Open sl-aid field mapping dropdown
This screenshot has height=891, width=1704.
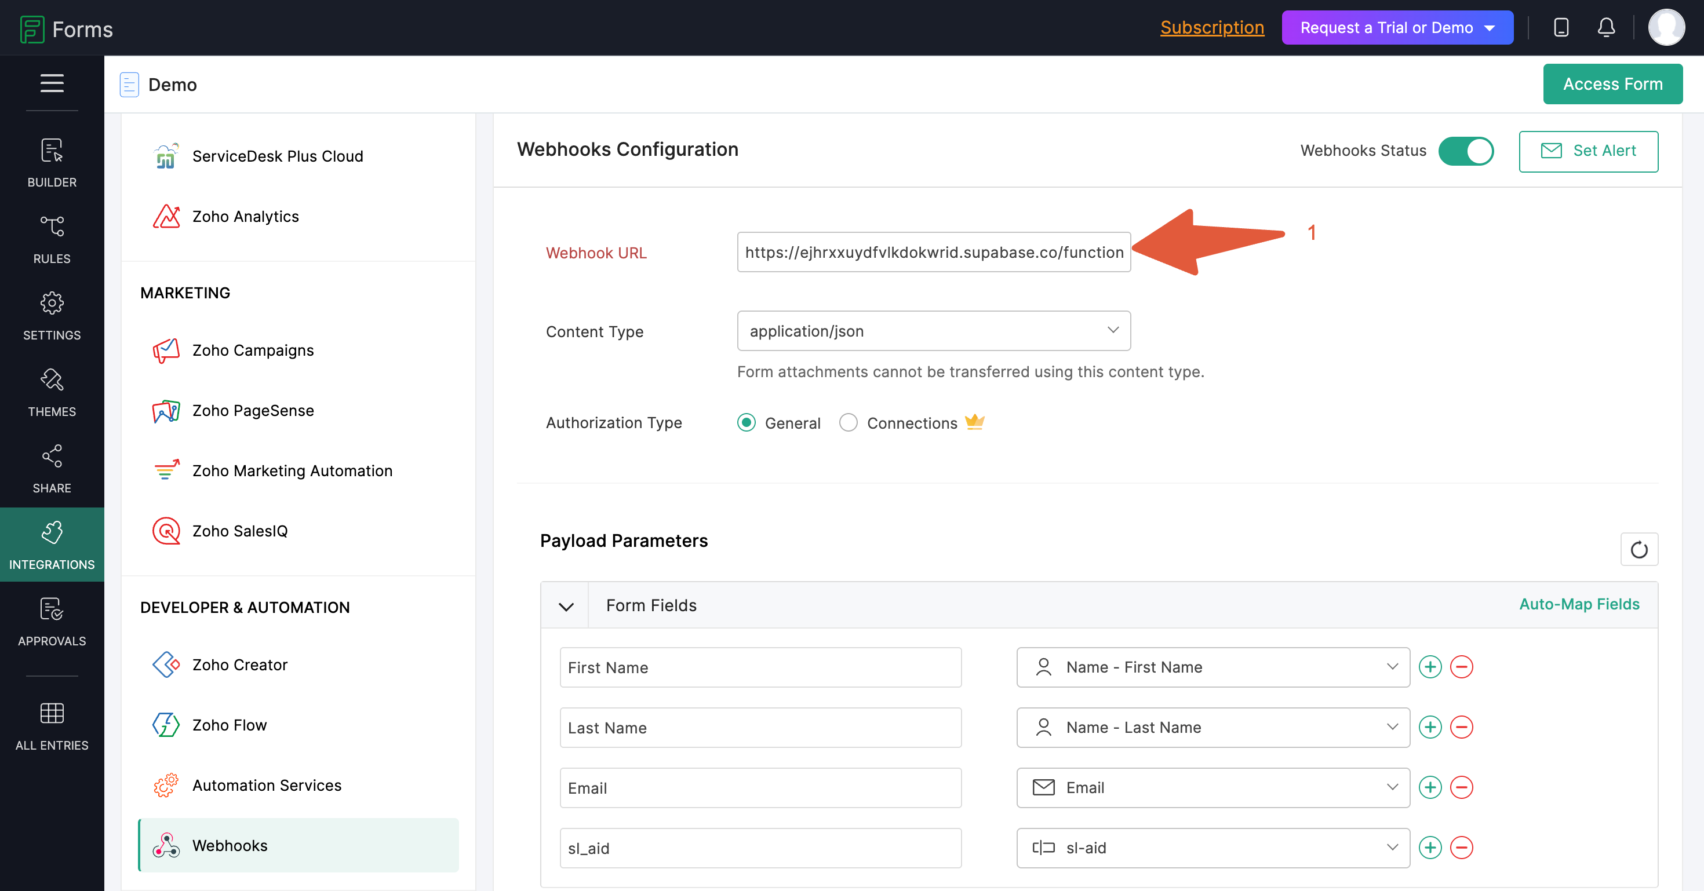(x=1213, y=848)
